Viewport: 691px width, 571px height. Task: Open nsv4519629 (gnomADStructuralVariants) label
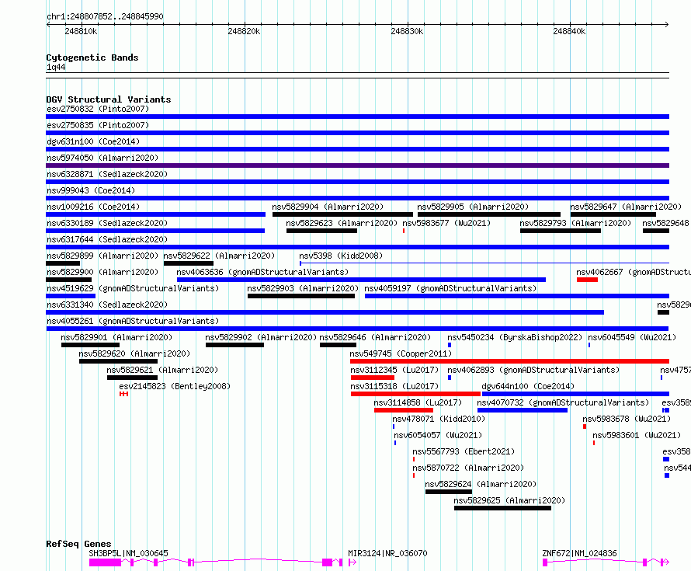coord(133,288)
